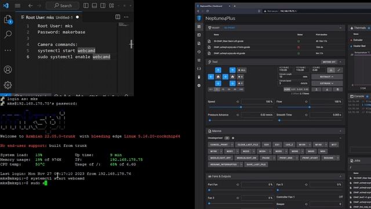Click the blue right arrow jog button
Image resolution: width=371 pixels, height=209 pixels.
click(225, 77)
